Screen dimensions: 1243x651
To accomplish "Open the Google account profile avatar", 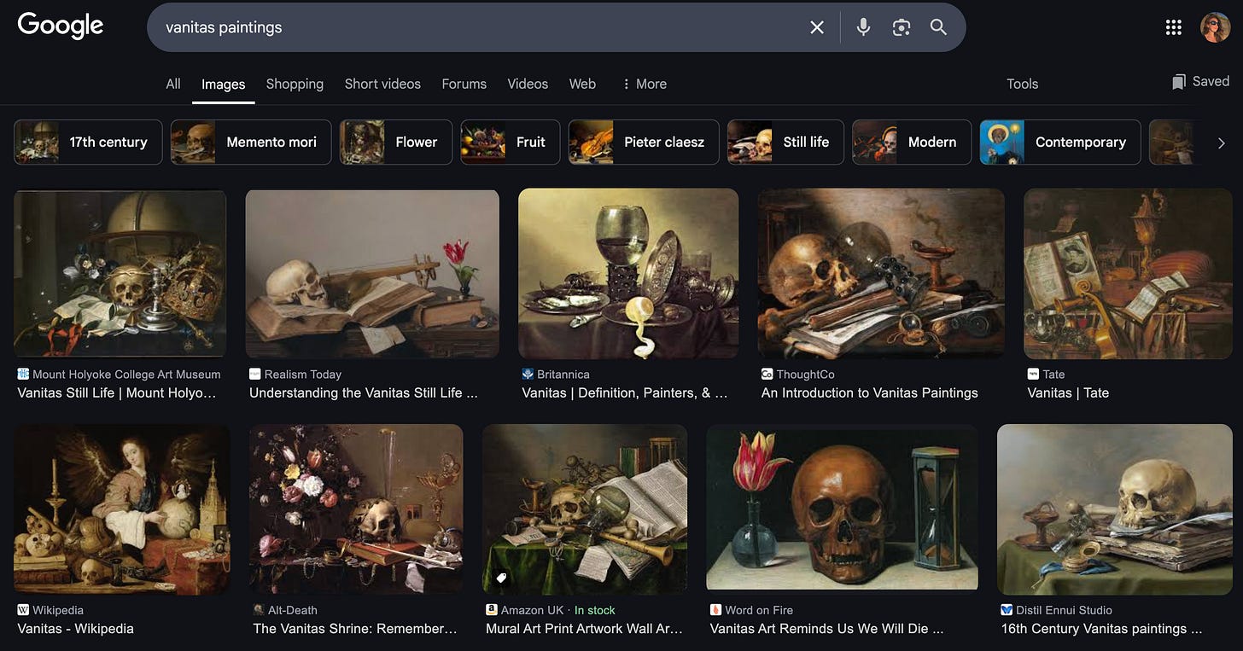I will (1215, 27).
